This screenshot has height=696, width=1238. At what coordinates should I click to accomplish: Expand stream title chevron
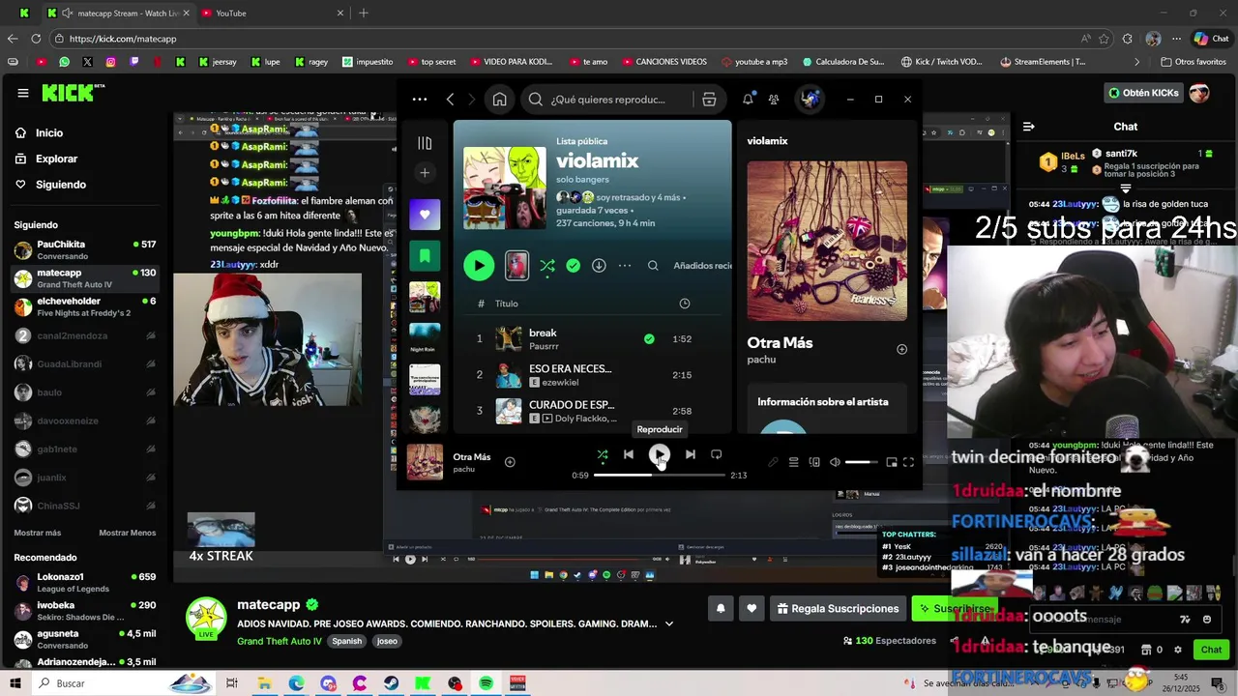(x=668, y=623)
